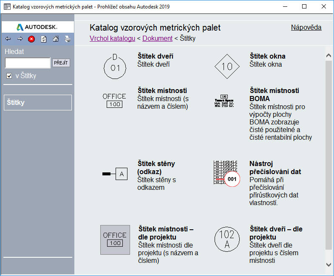Select the gray OFFICE 100 project tag icon
The height and width of the screenshot is (276, 334).
115,240
